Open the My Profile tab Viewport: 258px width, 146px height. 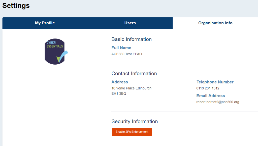(x=45, y=23)
